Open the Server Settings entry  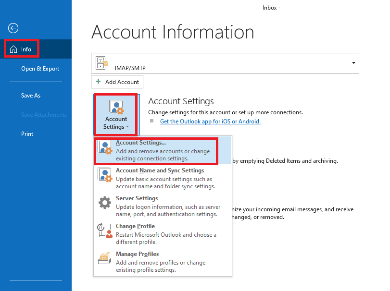(x=163, y=206)
